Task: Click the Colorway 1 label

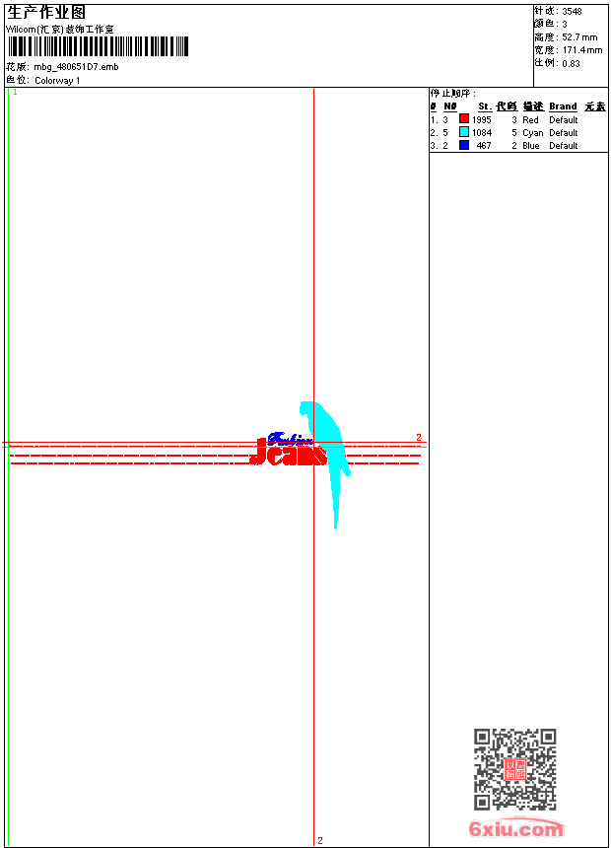Action: point(57,81)
